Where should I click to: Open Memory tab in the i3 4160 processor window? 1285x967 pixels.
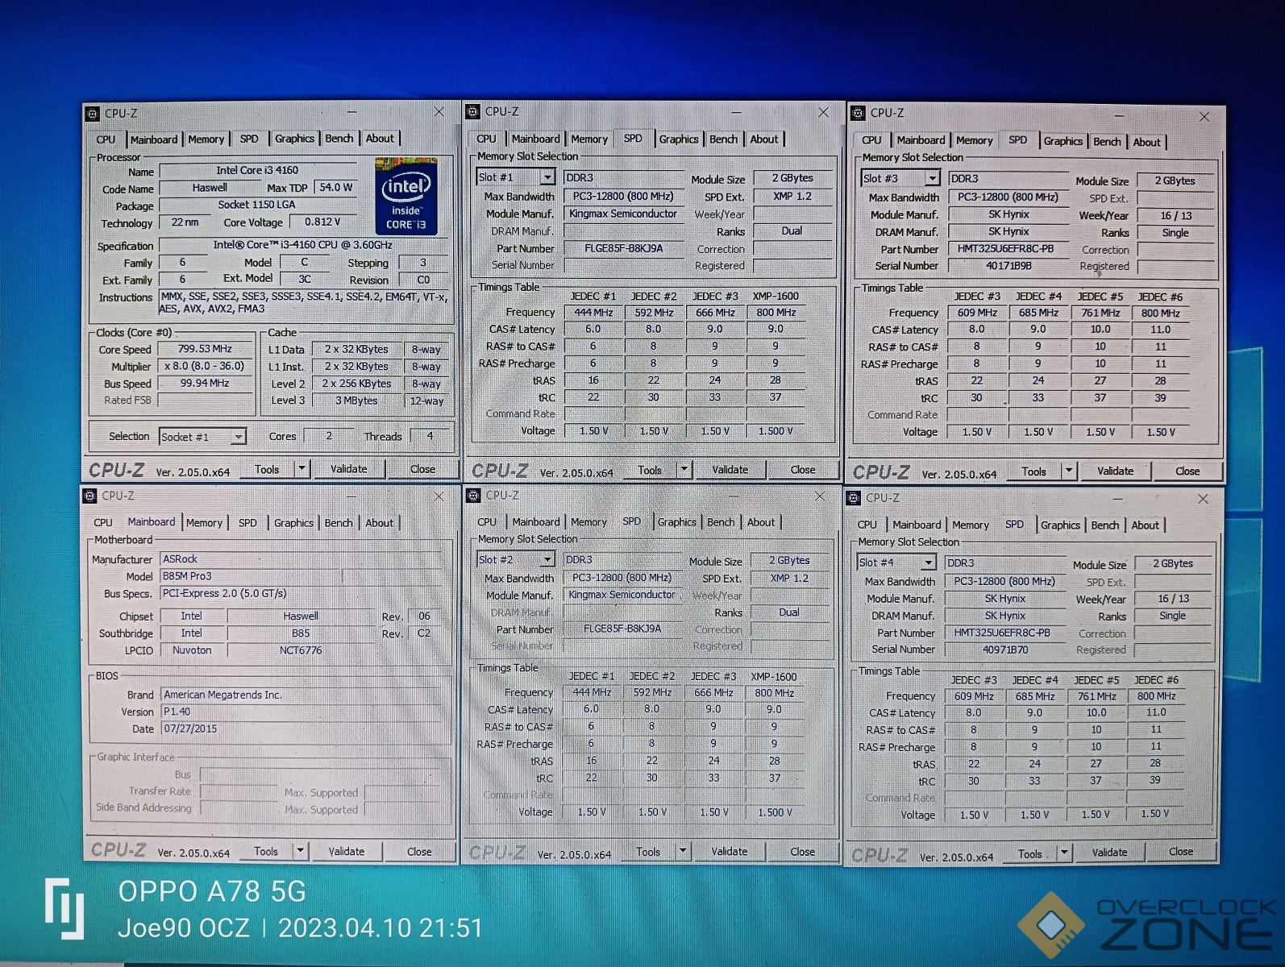(206, 139)
